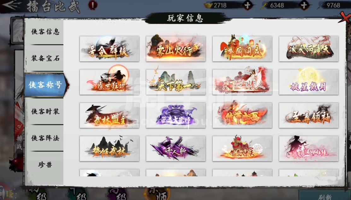The width and height of the screenshot is (351, 200).
Task: Pick the 武林盟主 title badge
Action: click(x=109, y=115)
